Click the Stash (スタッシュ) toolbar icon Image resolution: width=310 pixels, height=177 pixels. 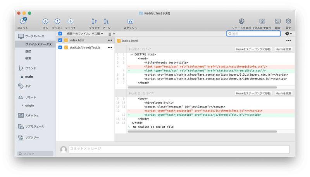pyautogui.click(x=130, y=21)
